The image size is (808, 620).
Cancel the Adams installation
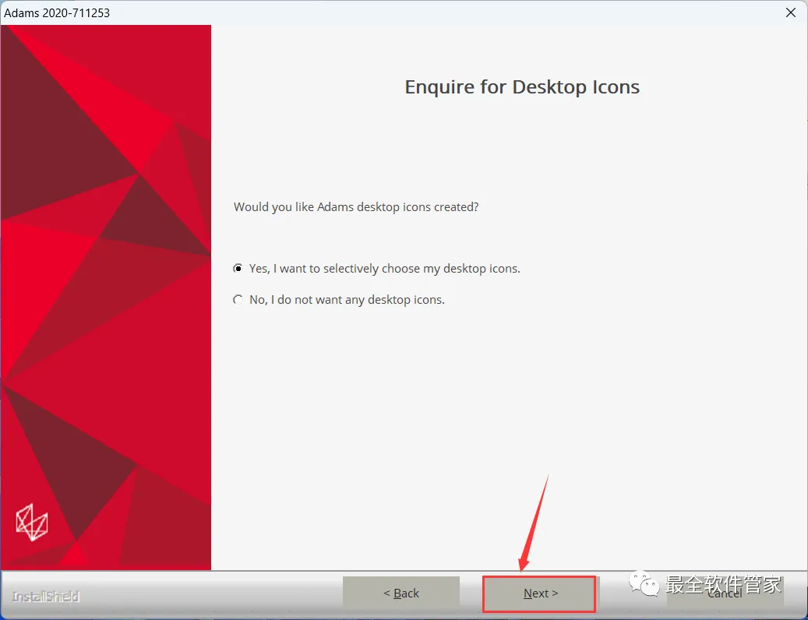(725, 594)
